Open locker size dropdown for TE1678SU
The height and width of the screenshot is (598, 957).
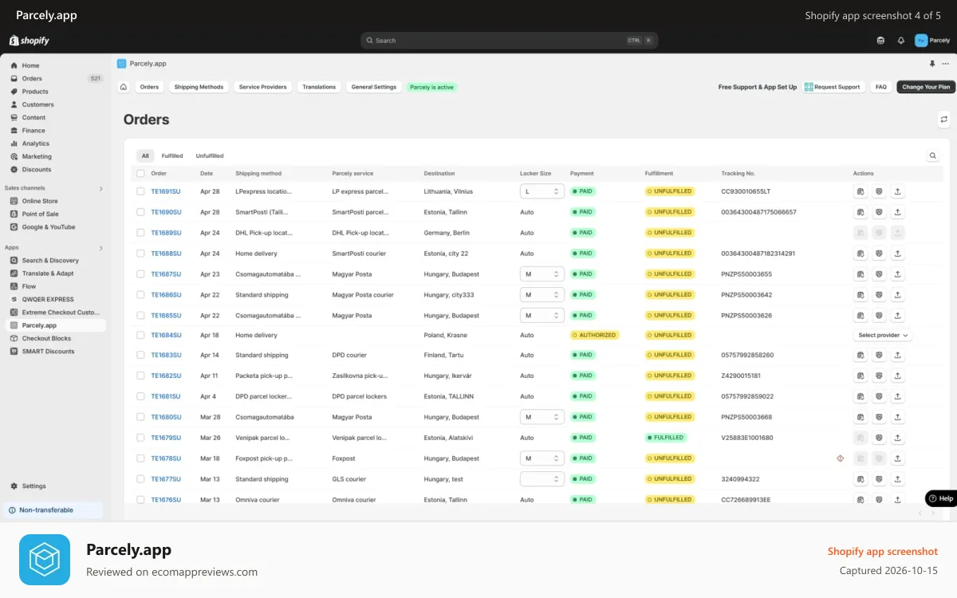point(542,458)
